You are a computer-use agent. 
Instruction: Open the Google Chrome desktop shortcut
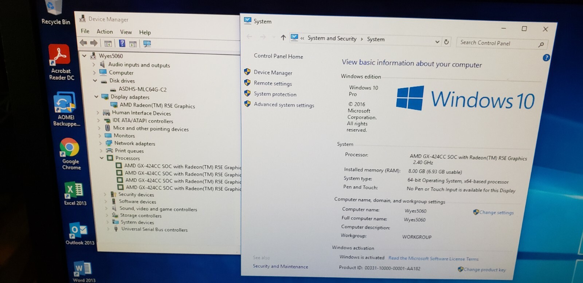[71, 154]
